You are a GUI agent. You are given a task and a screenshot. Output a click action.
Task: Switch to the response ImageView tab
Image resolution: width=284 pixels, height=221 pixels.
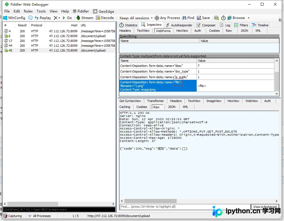pos(214,101)
